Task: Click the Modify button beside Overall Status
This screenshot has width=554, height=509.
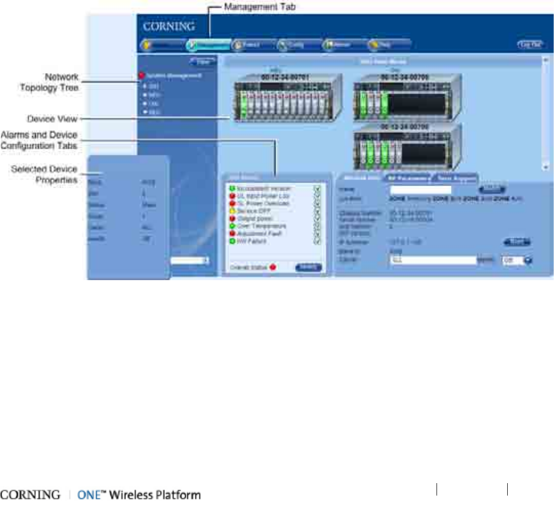Action: (x=309, y=267)
